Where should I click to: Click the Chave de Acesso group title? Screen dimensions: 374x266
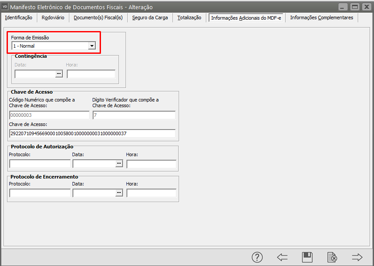coord(32,92)
